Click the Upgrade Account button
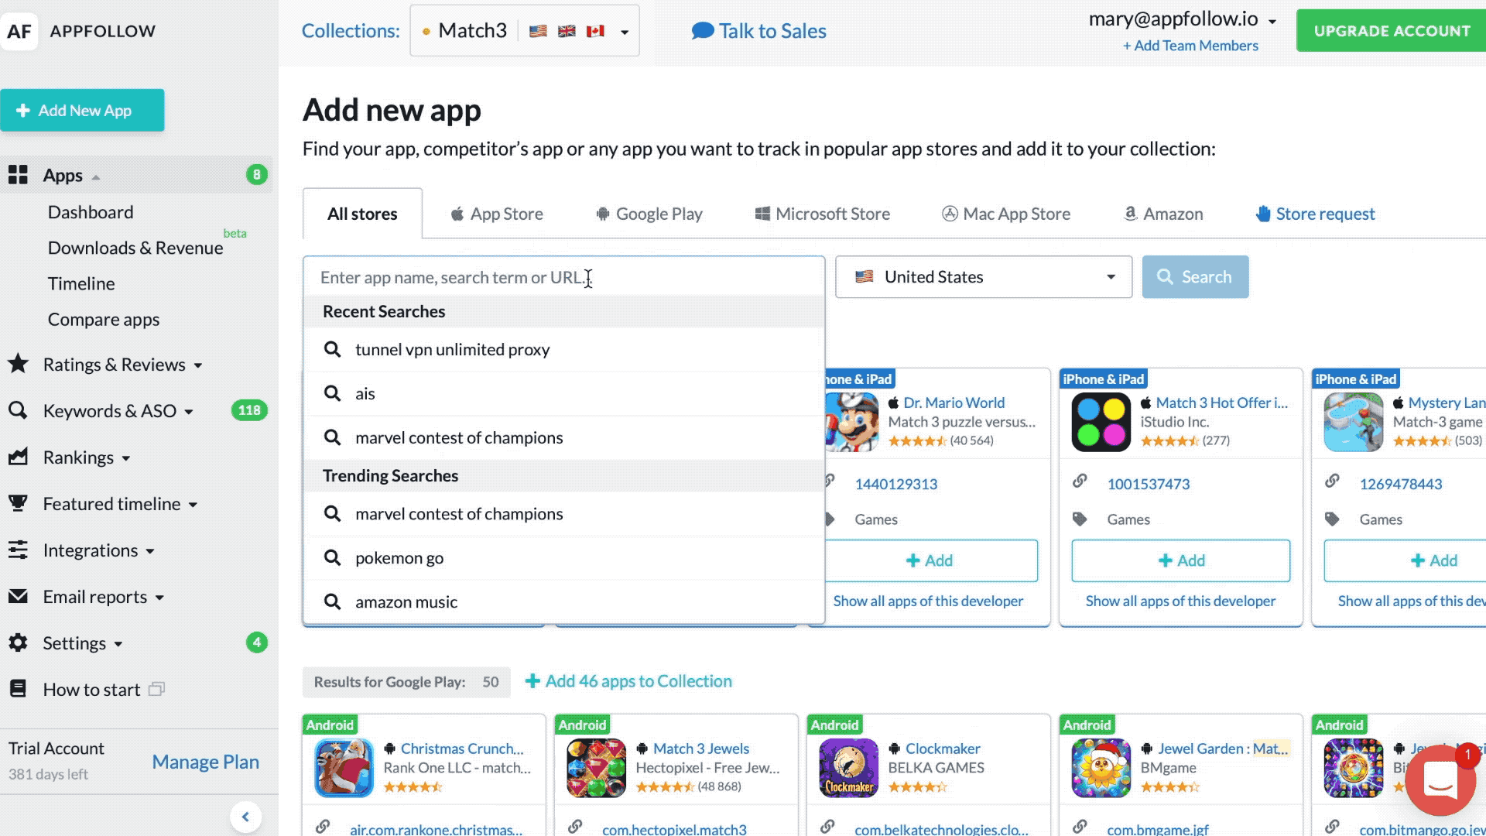This screenshot has height=836, width=1486. pos(1392,31)
